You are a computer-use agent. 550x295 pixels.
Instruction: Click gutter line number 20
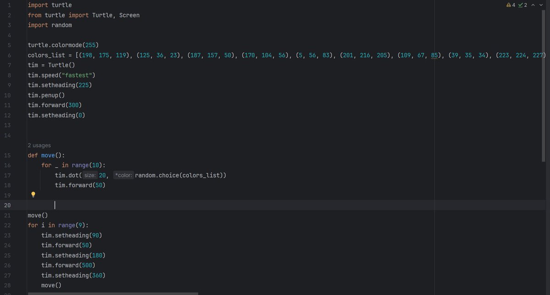[7, 205]
